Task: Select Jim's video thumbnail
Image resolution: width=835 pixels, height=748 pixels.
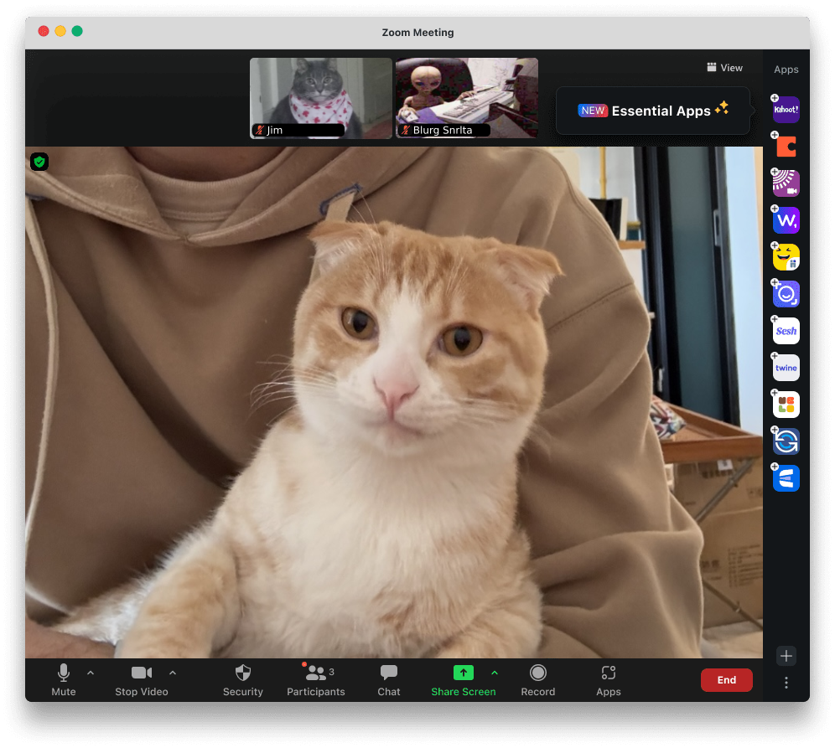Action: (321, 98)
